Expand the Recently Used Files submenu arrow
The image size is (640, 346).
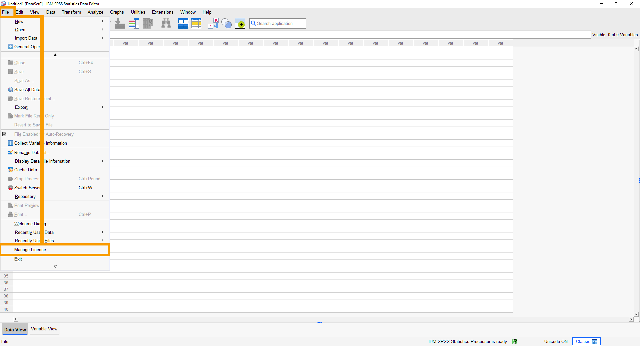click(x=102, y=241)
